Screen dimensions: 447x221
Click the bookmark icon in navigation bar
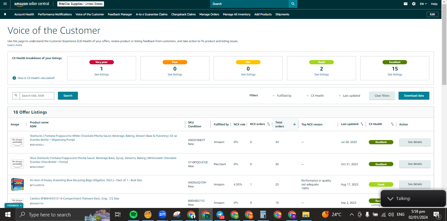pyautogui.click(x=5, y=14)
